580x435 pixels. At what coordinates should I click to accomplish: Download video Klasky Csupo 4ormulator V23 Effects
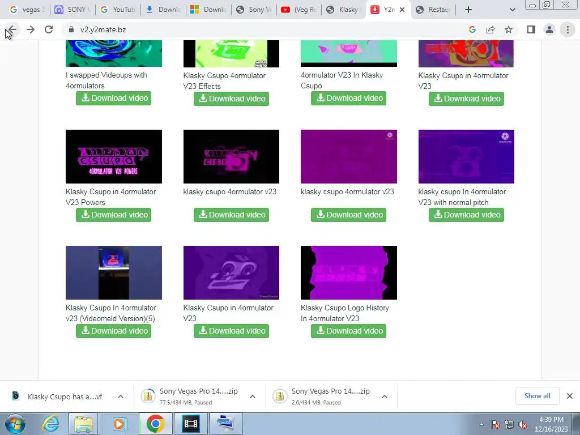[x=231, y=99]
